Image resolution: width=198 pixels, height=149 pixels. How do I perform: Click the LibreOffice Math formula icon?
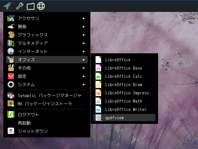pyautogui.click(x=98, y=101)
